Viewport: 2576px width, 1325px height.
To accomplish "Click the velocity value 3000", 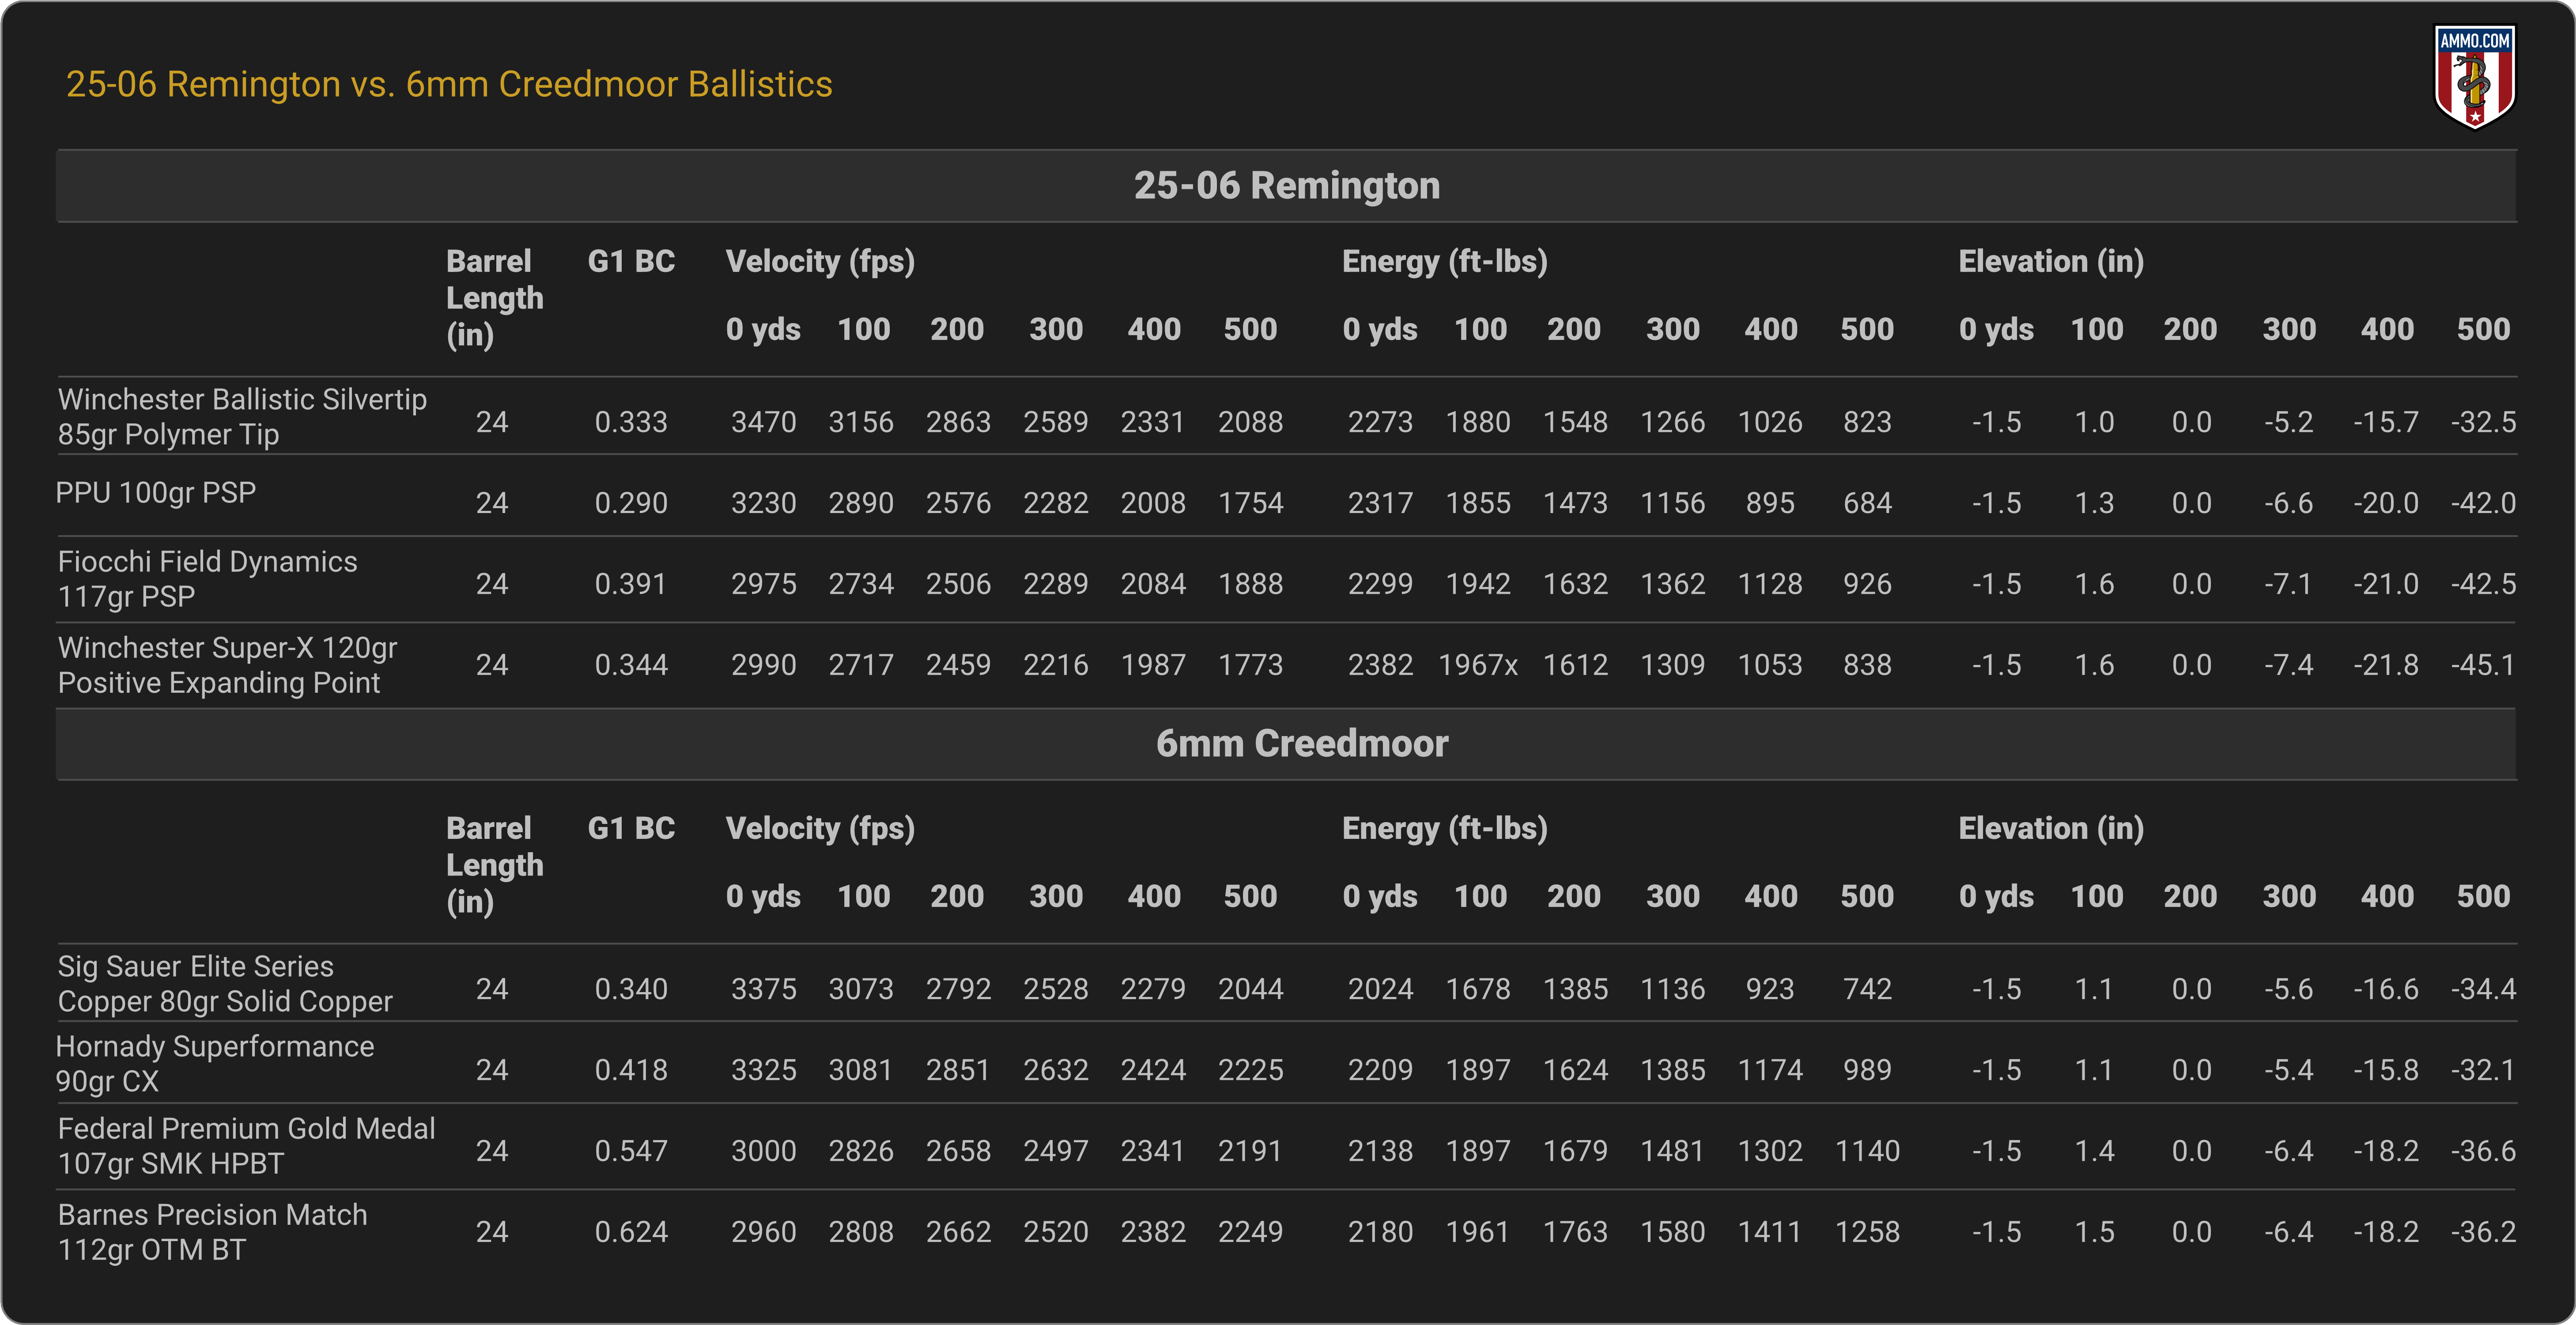I will coord(764,1151).
